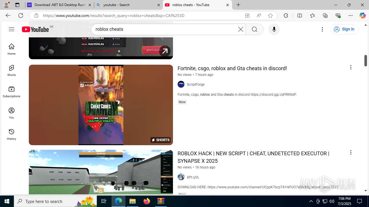Toggle Edge split screen
The height and width of the screenshot is (207, 369).
point(300,16)
